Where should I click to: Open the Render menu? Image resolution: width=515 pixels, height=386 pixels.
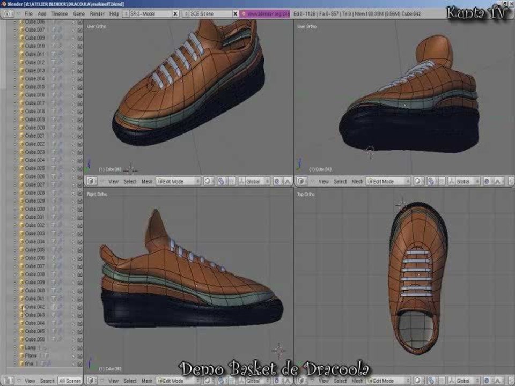click(x=97, y=14)
